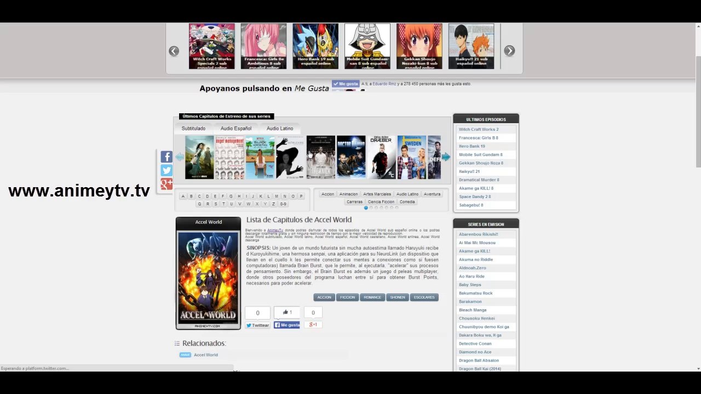
Task: Open Dragon Ball Absalon series link
Action: [x=479, y=360]
